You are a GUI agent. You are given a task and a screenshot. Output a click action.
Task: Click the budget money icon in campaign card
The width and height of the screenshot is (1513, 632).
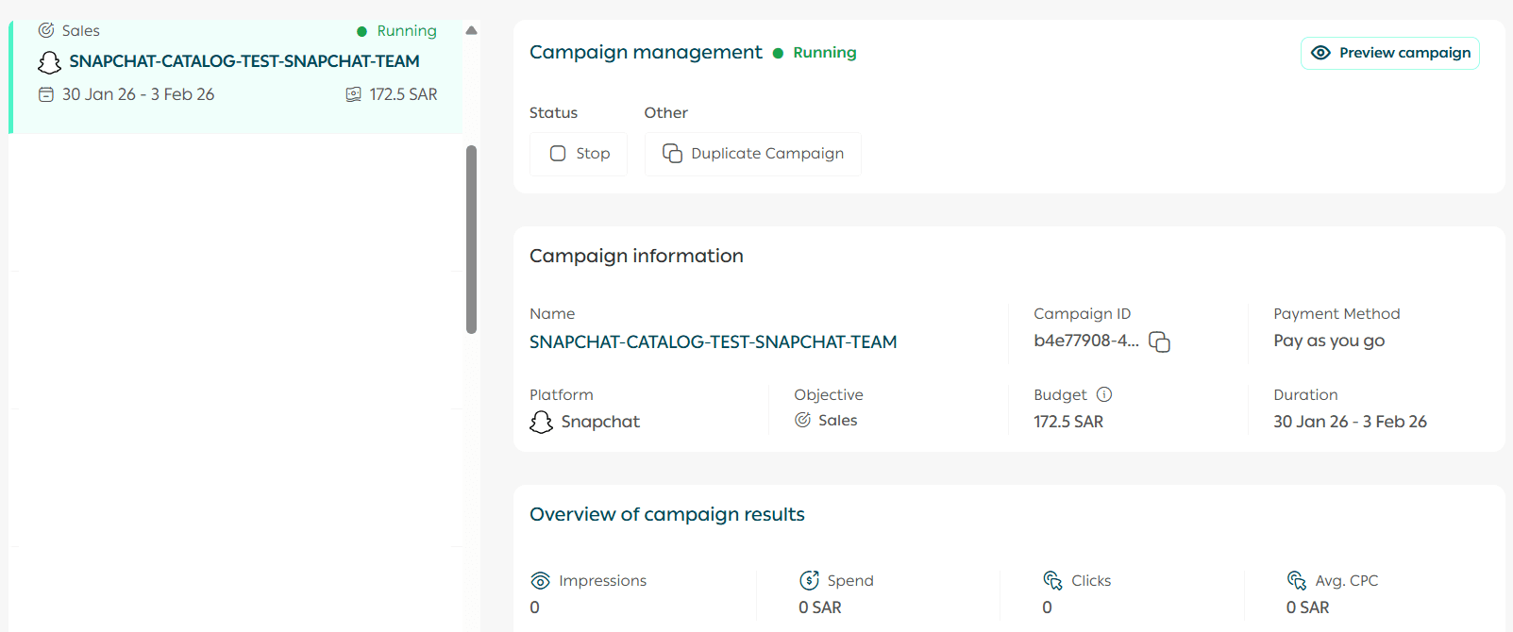pyautogui.click(x=354, y=94)
